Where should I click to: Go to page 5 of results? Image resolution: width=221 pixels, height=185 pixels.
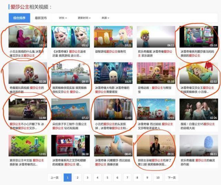[x=108, y=177]
